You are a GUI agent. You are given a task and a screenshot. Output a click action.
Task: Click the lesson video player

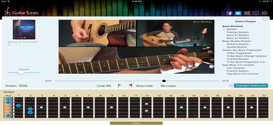coord(136,47)
